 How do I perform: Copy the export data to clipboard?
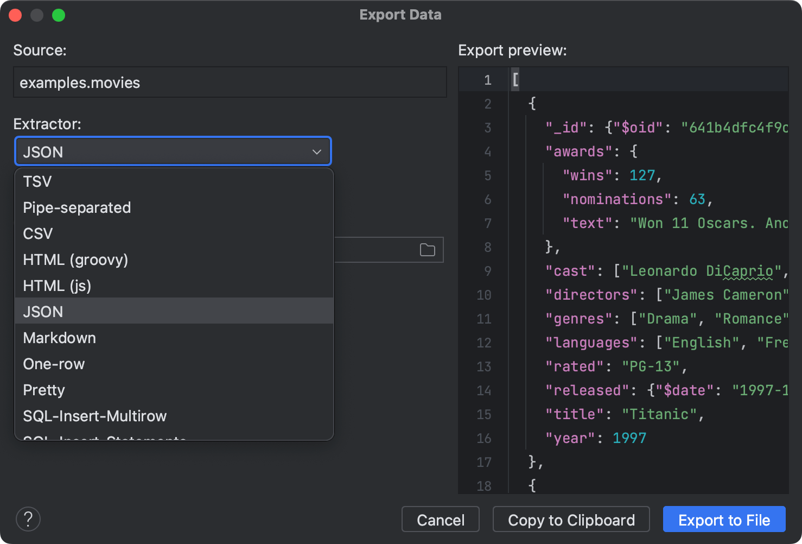tap(571, 520)
